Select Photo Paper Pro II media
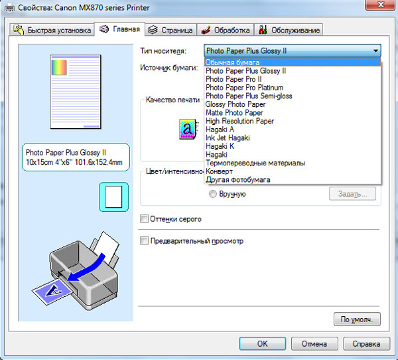The width and height of the screenshot is (398, 360). tap(293, 79)
